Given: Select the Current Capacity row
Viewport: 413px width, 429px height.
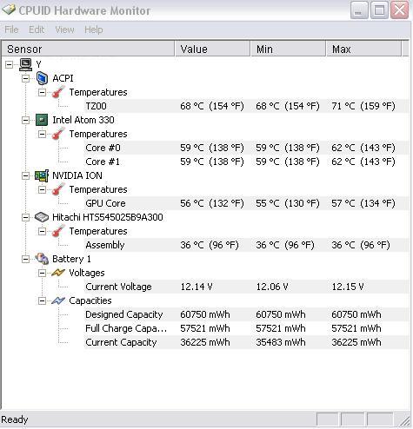Looking at the screenshot, I should click(x=246, y=342).
